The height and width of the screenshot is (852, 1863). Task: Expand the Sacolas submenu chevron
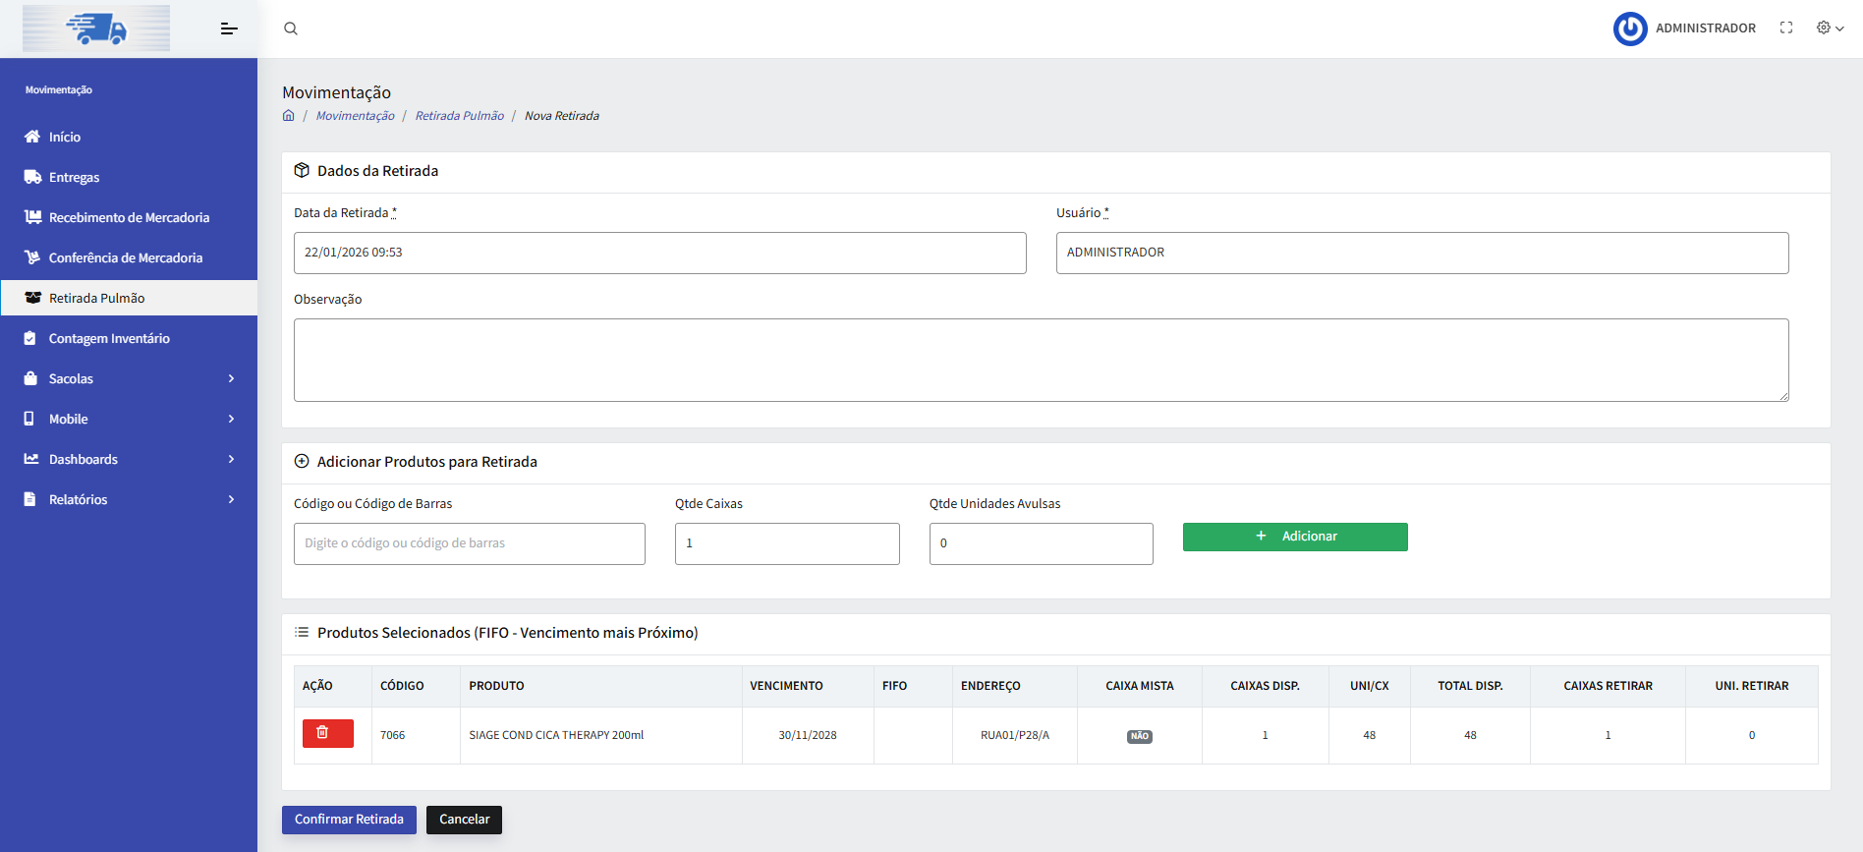(232, 378)
